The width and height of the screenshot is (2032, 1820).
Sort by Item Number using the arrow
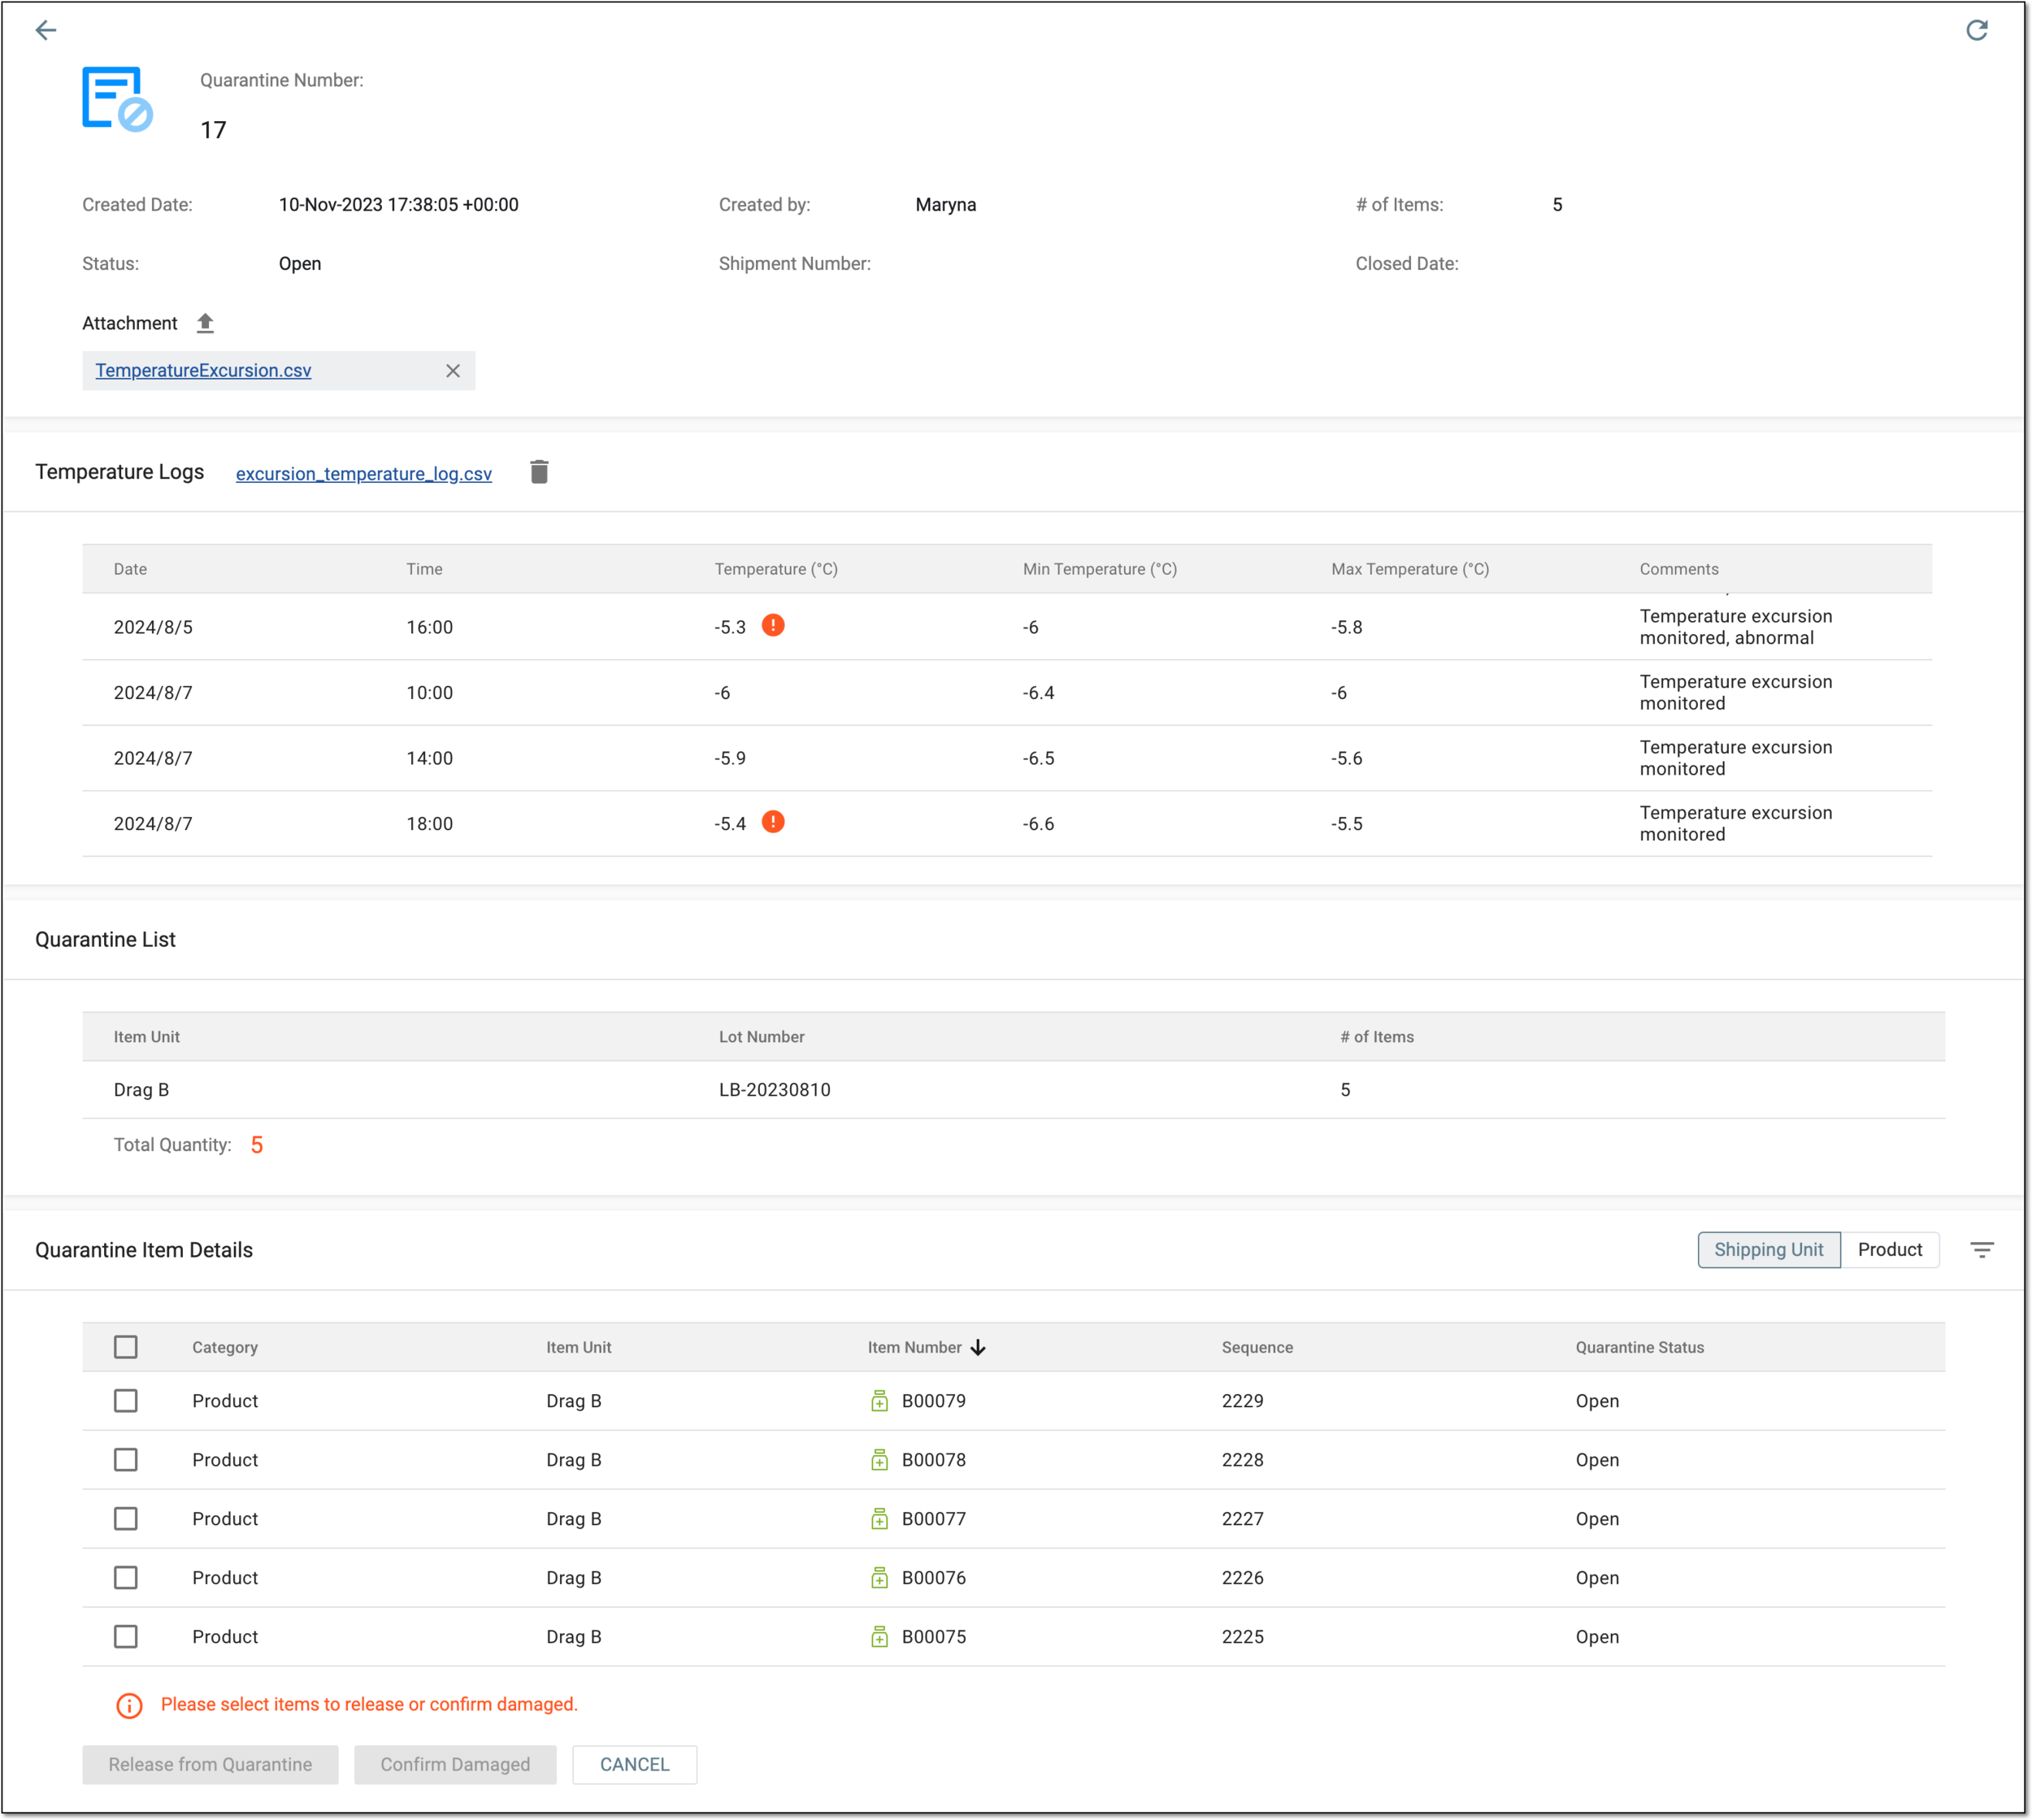(978, 1347)
